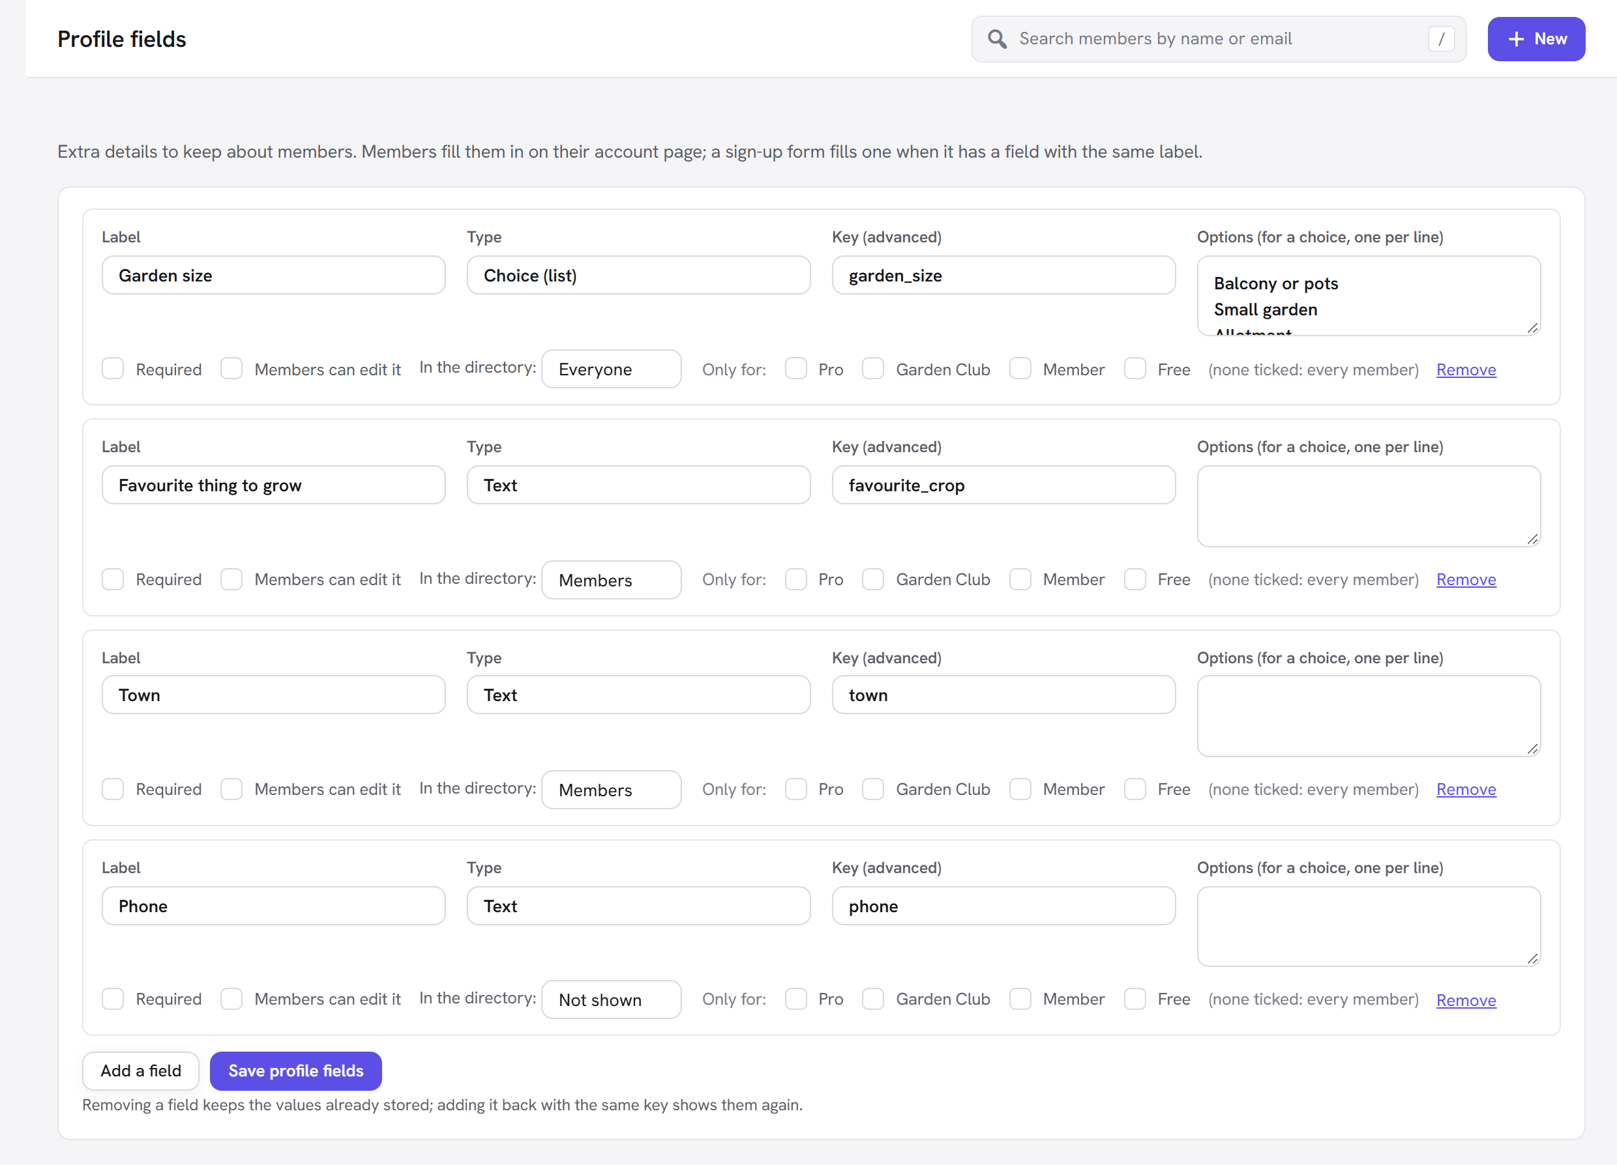1617x1165 pixels.
Task: Tick Garden Club for Favourite thing to grow
Action: [872, 579]
